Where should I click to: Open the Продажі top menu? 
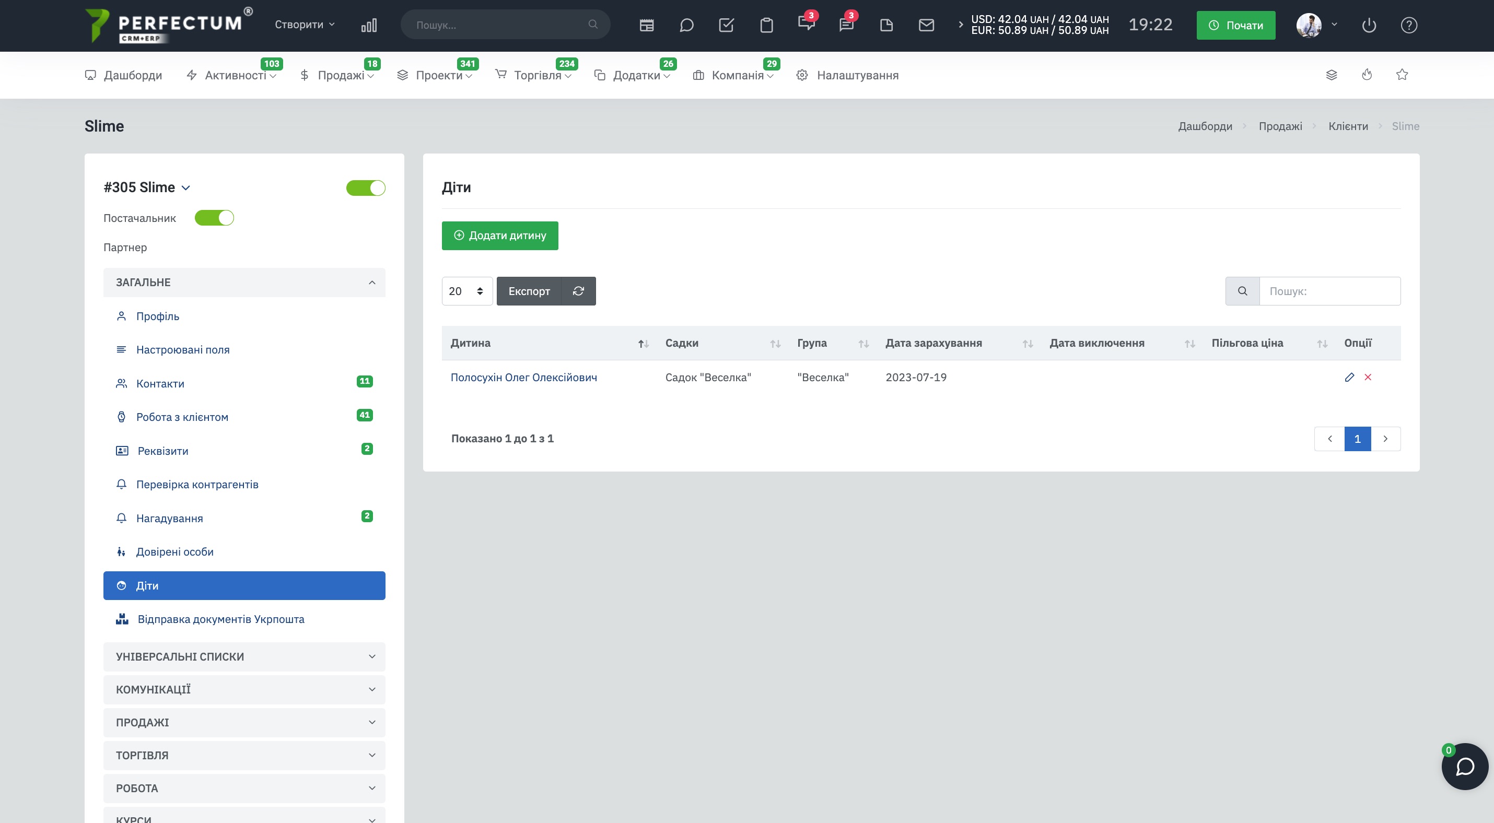click(337, 75)
